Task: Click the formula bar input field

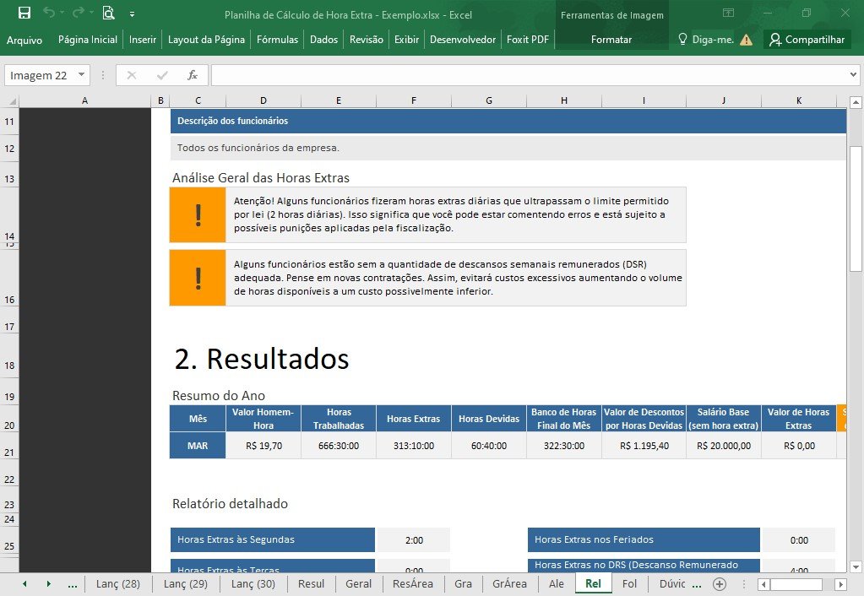Action: pos(529,75)
